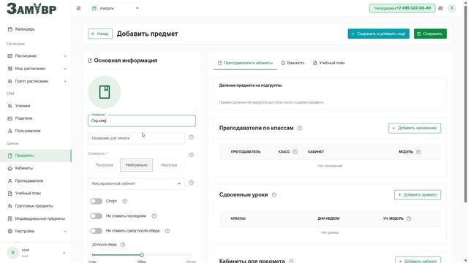Show help icon beside УЧ. МОДУЛЬ column
The image size is (468, 263).
point(409,218)
